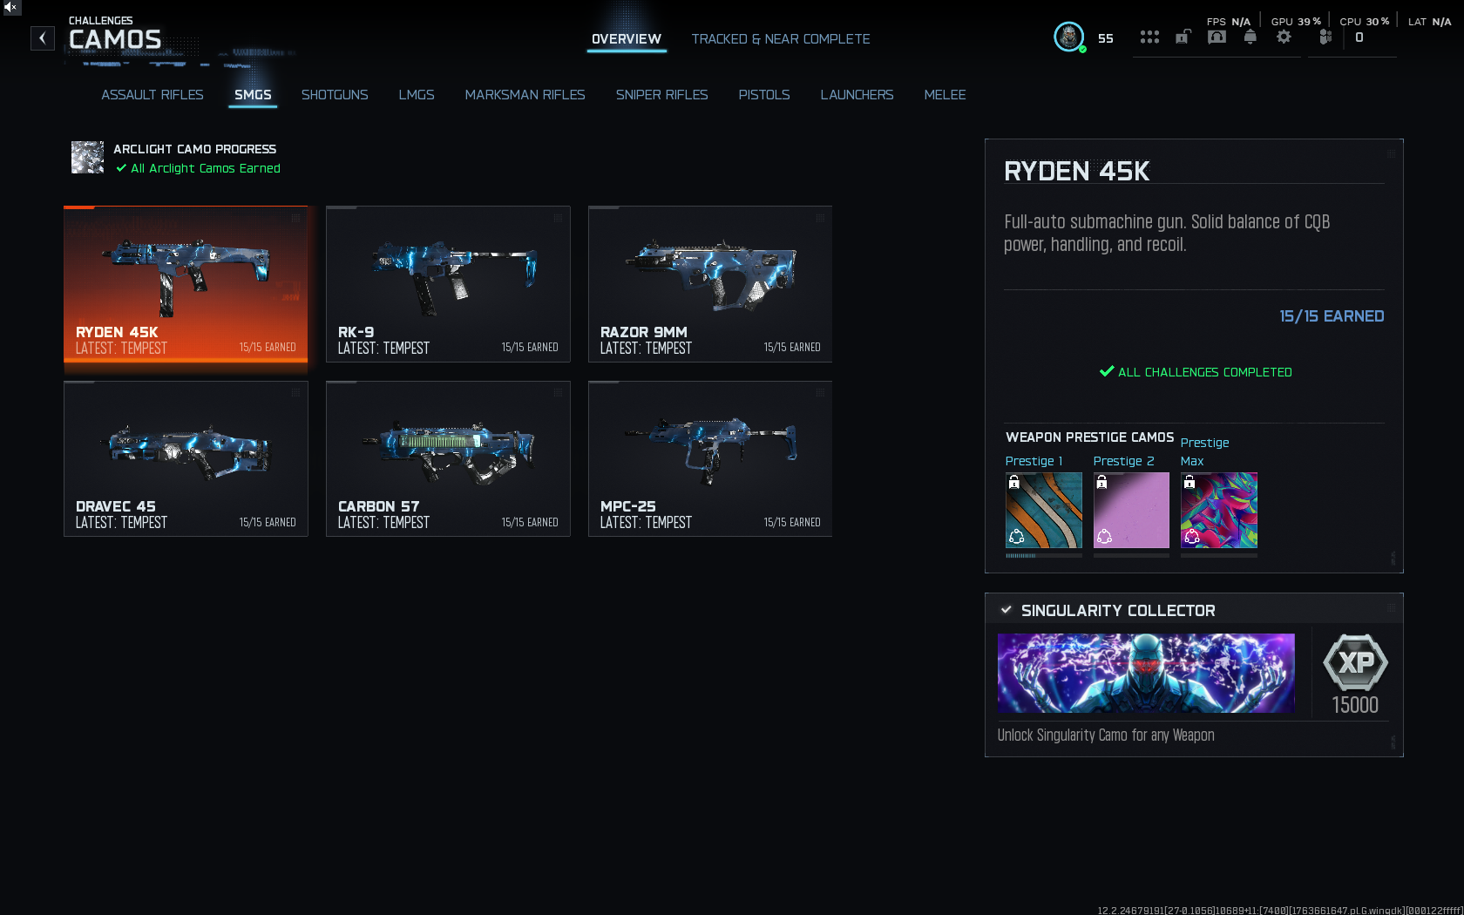Open the voice chat headset icon
The height and width of the screenshot is (915, 1464).
(x=1217, y=37)
